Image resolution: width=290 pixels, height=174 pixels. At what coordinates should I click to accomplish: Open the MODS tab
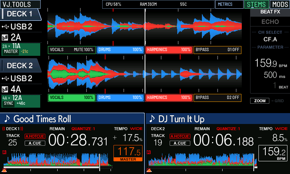point(280,4)
